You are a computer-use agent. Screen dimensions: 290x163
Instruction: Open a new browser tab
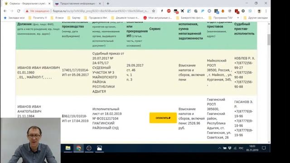tap(108, 4)
